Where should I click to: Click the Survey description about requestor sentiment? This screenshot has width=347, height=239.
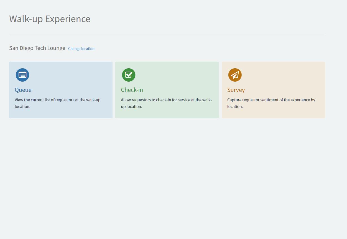(x=271, y=103)
